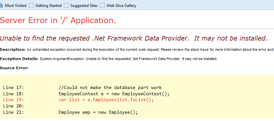The height and width of the screenshot is (121, 274).
Task: Click the red "Line 19:" label
Action: coord(14,100)
